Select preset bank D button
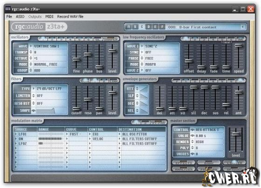The width and height of the screenshot is (261, 188). [149, 27]
